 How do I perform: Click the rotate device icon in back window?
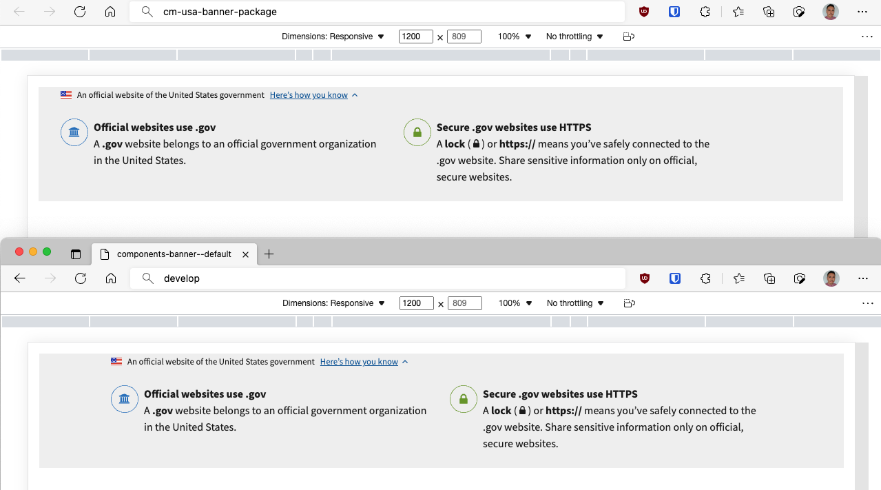tap(628, 37)
